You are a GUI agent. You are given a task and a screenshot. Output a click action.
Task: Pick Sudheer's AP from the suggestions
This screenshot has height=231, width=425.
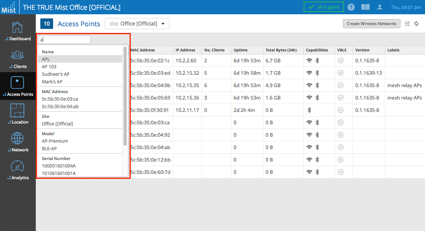55,74
